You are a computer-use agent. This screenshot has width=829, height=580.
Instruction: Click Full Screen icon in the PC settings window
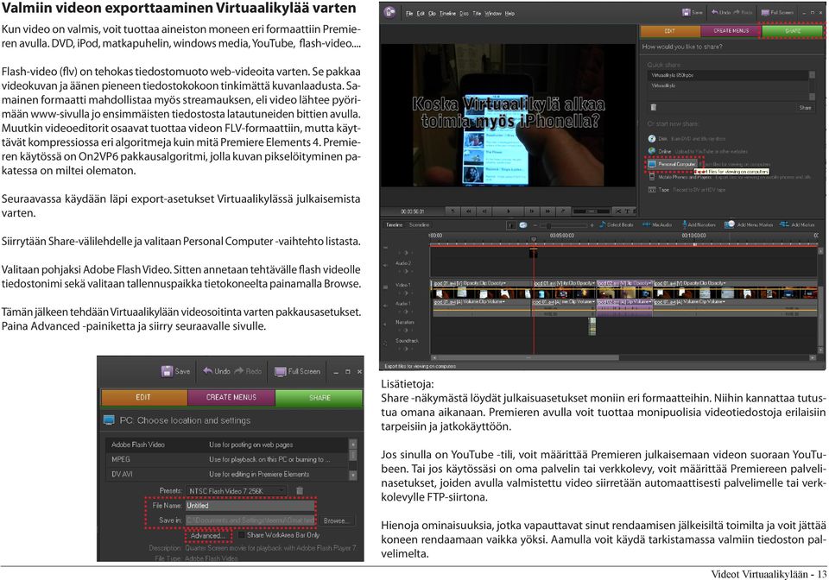point(280,372)
